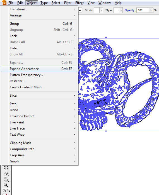Open the Brush dropdown arrow
The image size is (159, 195).
(x=101, y=10)
